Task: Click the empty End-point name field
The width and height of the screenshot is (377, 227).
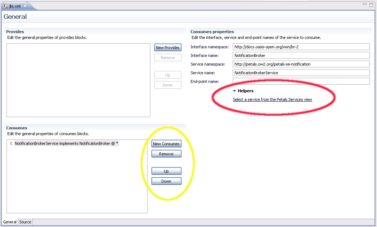Action: (x=301, y=81)
